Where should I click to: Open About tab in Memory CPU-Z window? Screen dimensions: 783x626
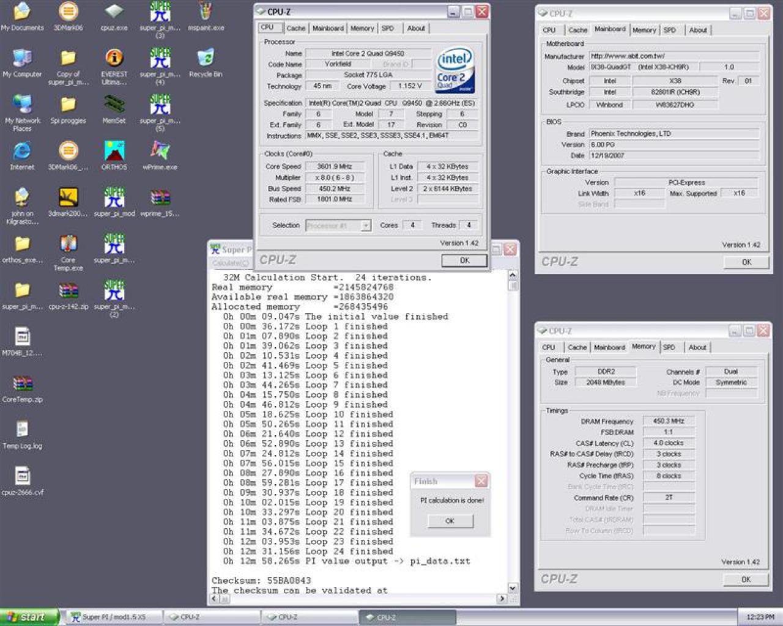697,347
